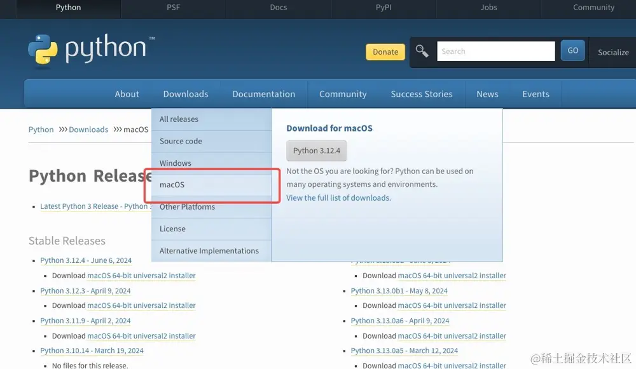The image size is (636, 369).
Task: Click the 'Stable Releases' heading
Action: [67, 241]
